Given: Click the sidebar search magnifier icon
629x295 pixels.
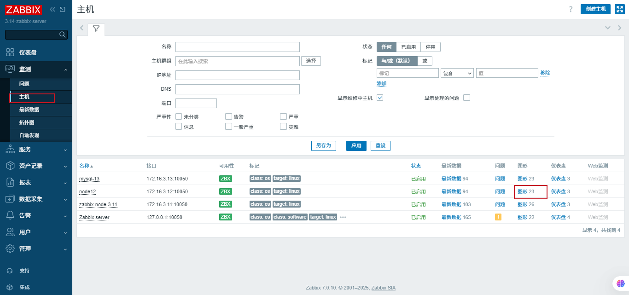Looking at the screenshot, I should (x=63, y=35).
